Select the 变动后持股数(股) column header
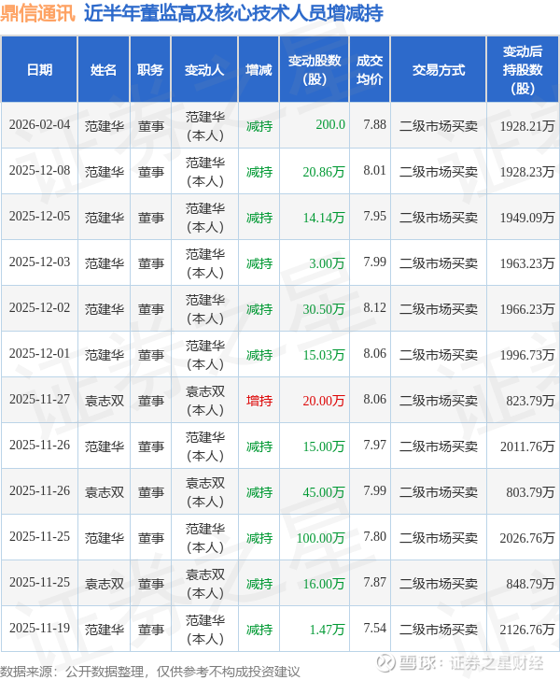This screenshot has height=680, width=560. coord(523,70)
